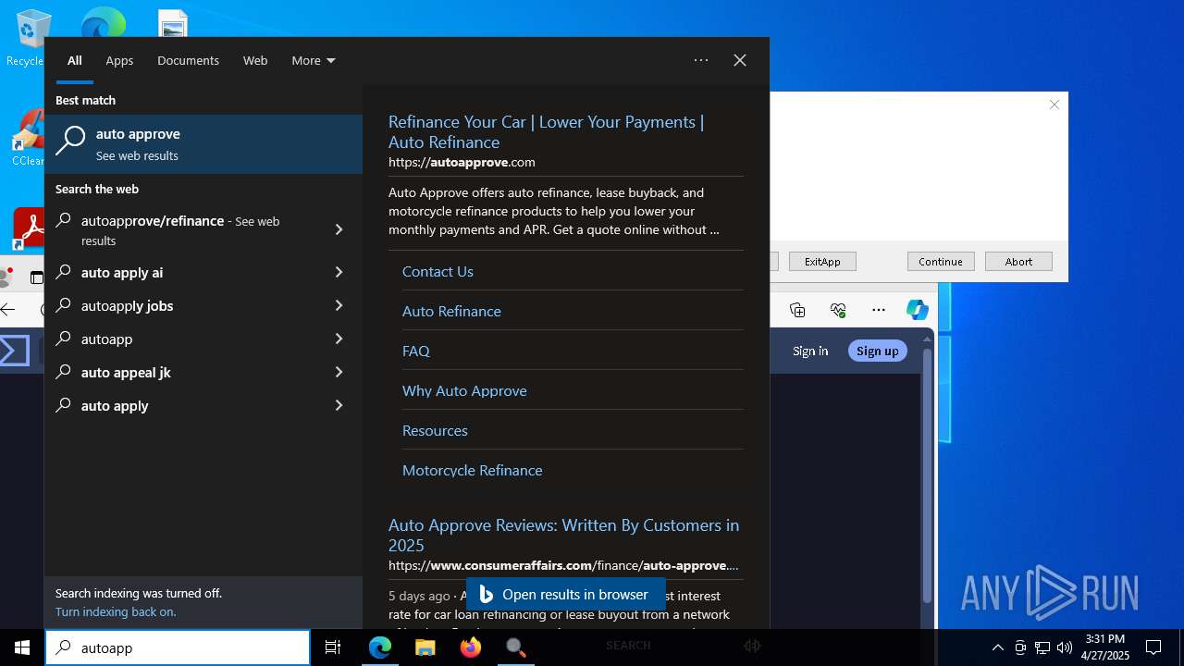Switch to the All search tab
The width and height of the screenshot is (1184, 666).
[x=75, y=60]
